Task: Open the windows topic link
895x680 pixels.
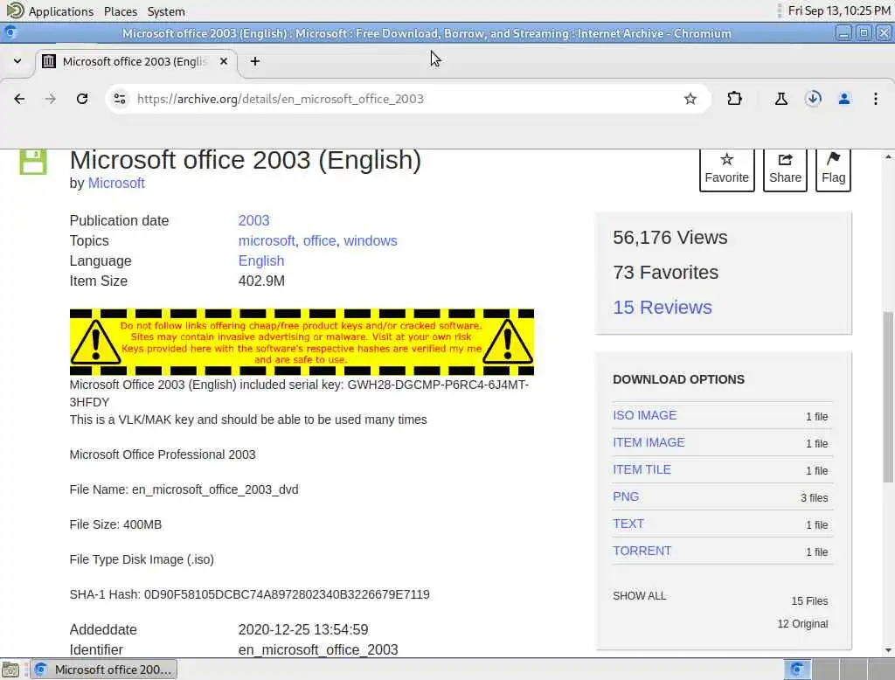Action: (371, 241)
